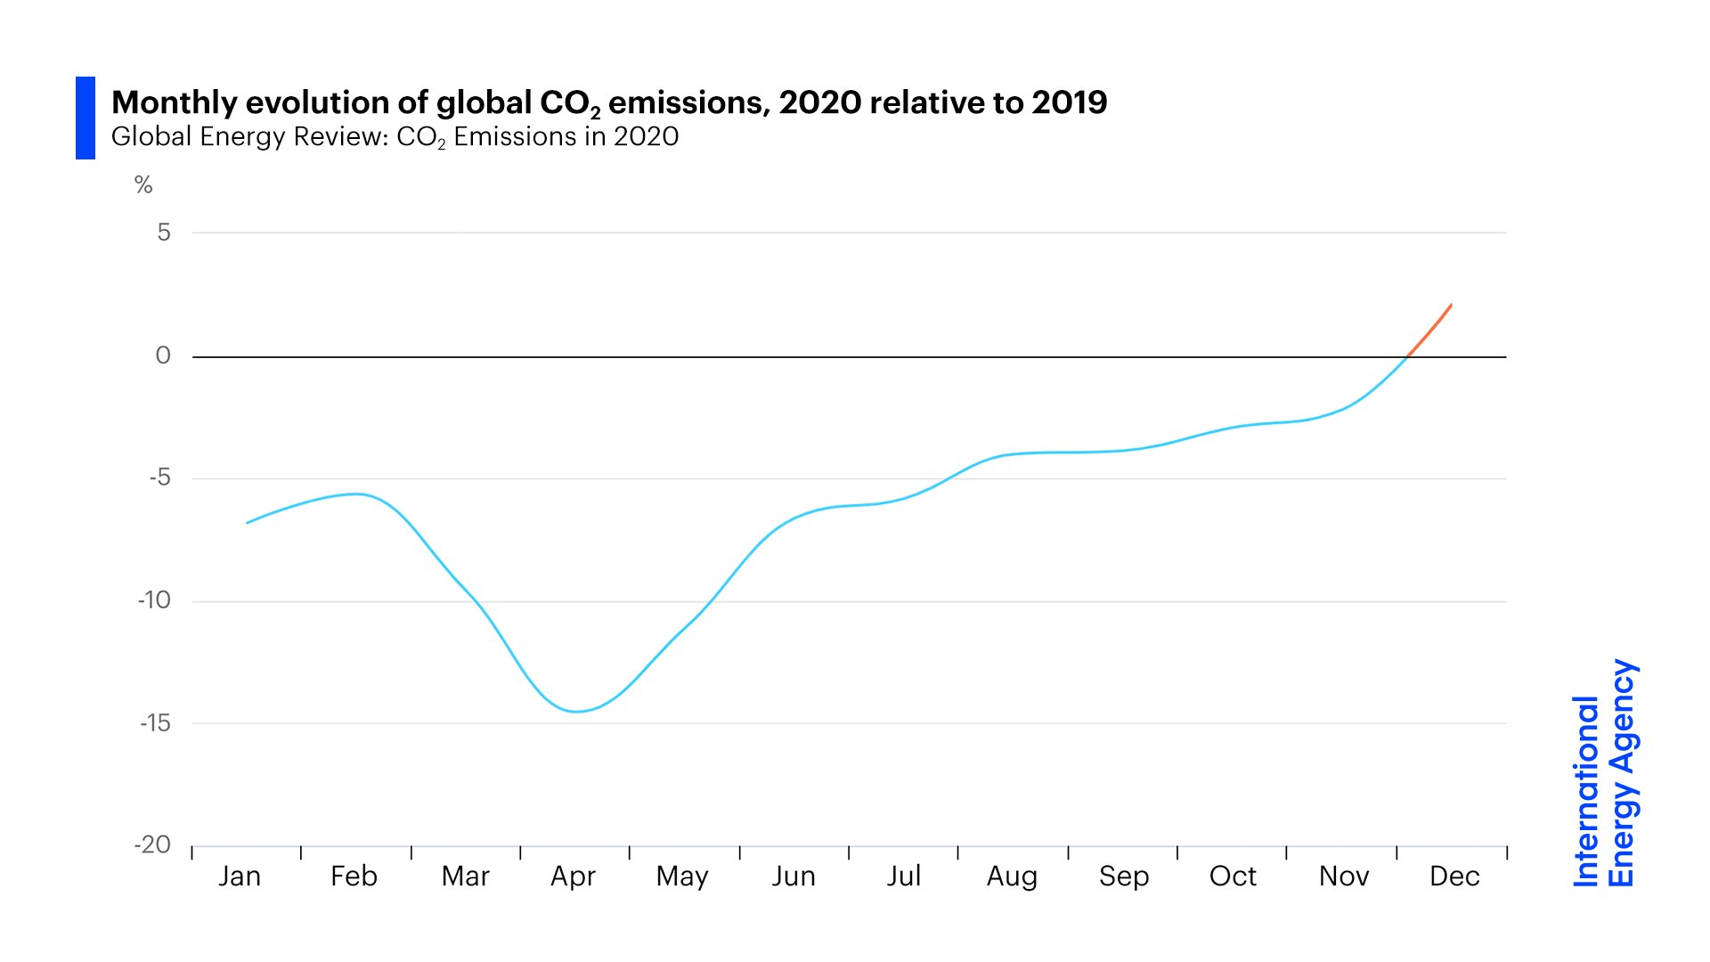Click the 5 label on the y-axis

coord(164,232)
